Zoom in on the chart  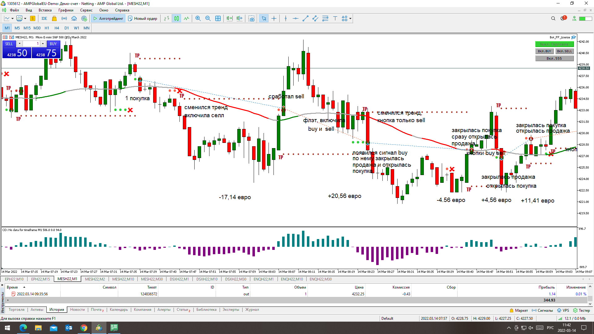[198, 19]
